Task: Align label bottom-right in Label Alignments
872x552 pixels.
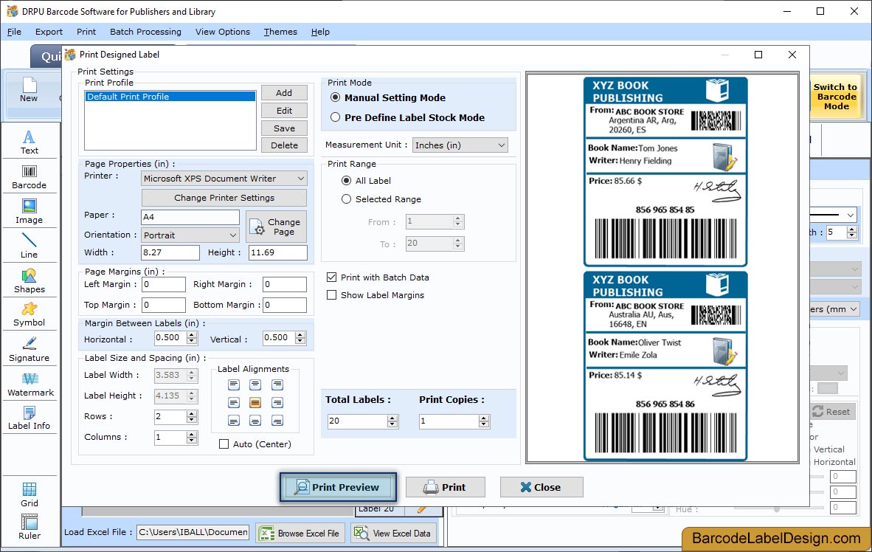Action: [x=277, y=420]
